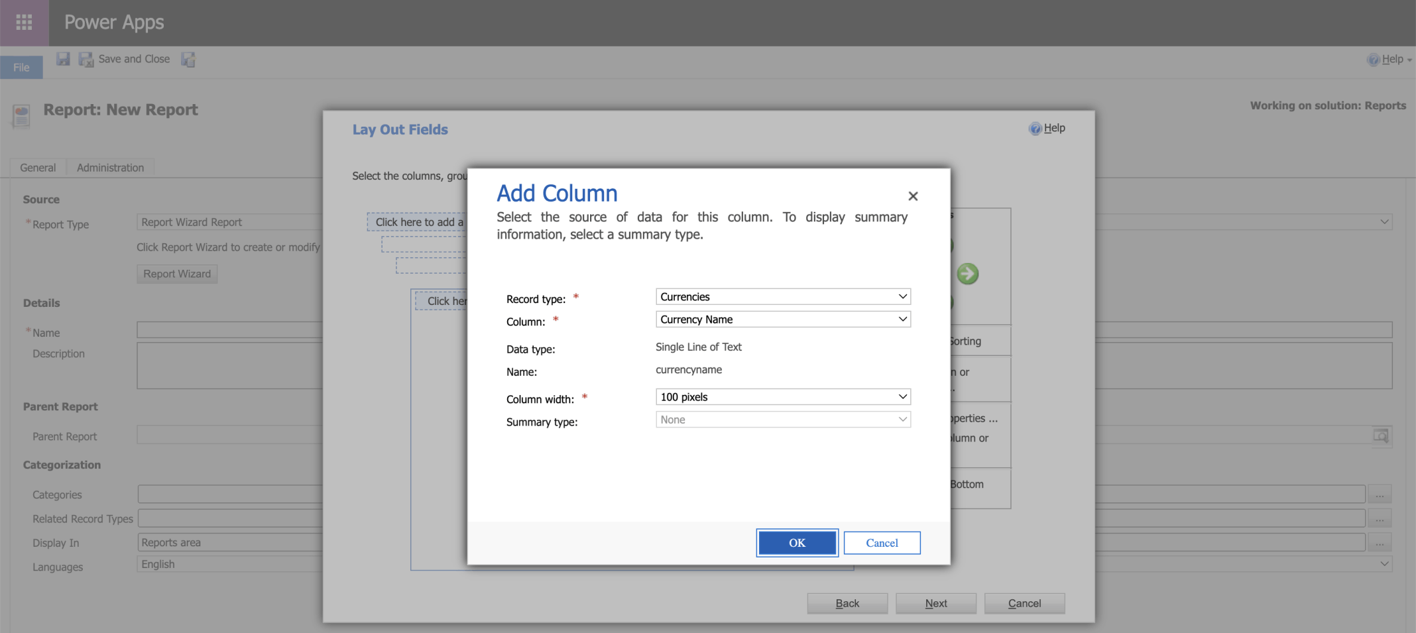Click Next in the report wizard

coord(935,603)
